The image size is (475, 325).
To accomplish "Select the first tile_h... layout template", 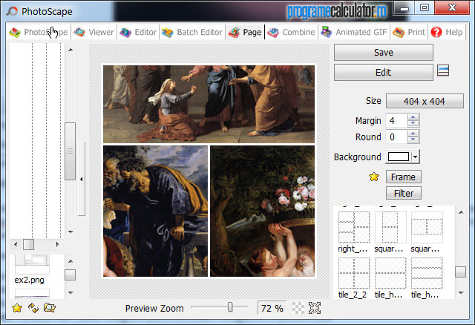I will point(390,278).
